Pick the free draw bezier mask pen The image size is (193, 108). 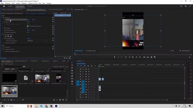point(11,36)
